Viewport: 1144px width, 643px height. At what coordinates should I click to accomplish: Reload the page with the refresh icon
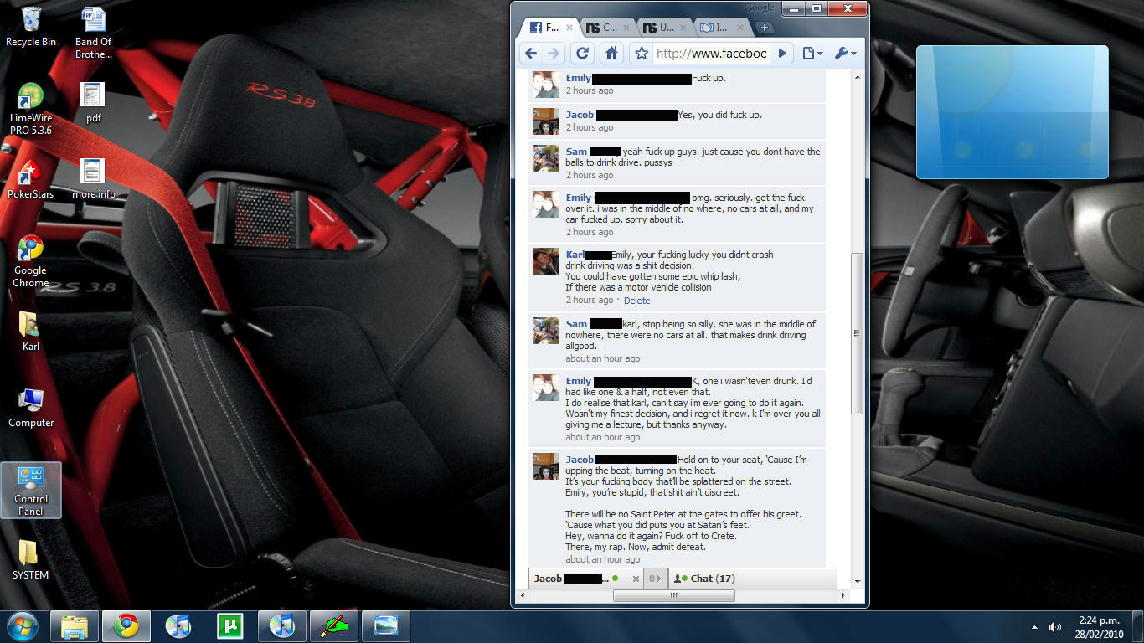tap(583, 54)
